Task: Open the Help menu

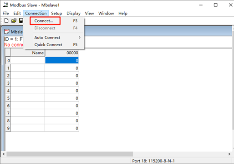Action: 123,13
